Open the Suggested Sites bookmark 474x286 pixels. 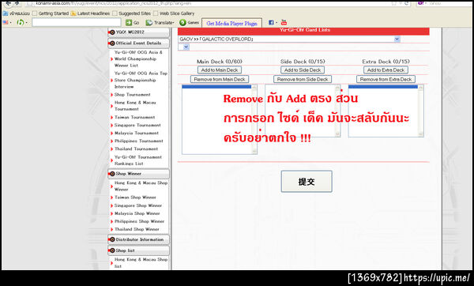[x=132, y=13]
